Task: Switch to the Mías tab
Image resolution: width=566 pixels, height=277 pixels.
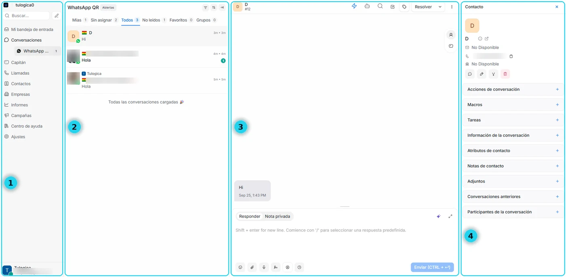Action: (80, 20)
